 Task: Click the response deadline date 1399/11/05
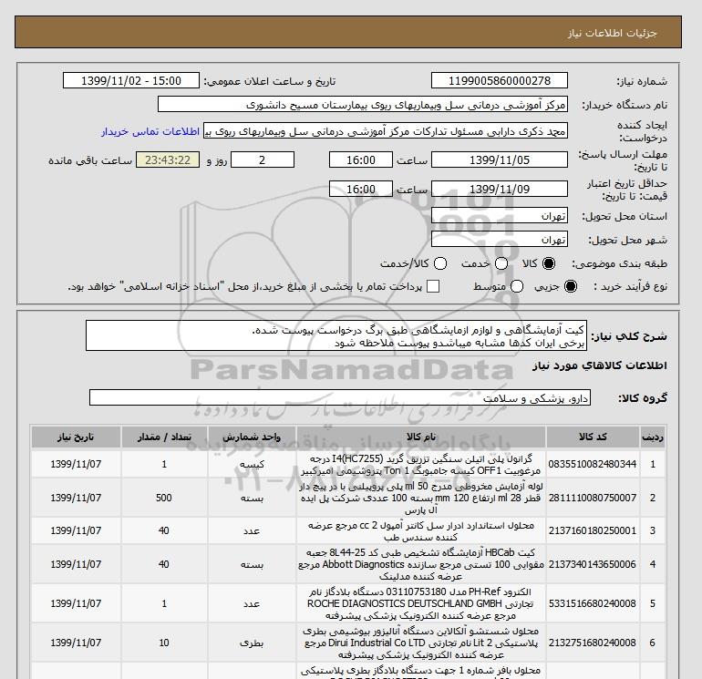tap(500, 159)
